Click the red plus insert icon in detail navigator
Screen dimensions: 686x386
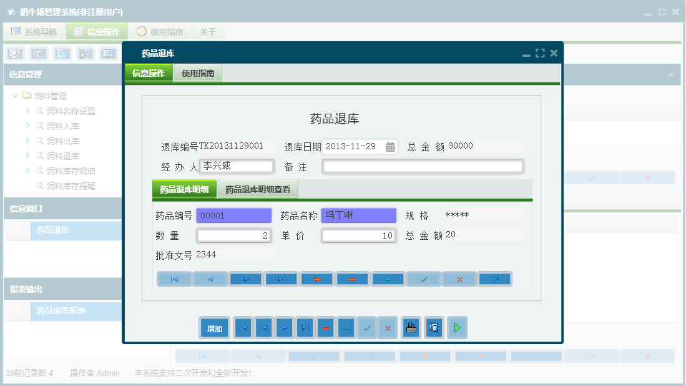317,279
